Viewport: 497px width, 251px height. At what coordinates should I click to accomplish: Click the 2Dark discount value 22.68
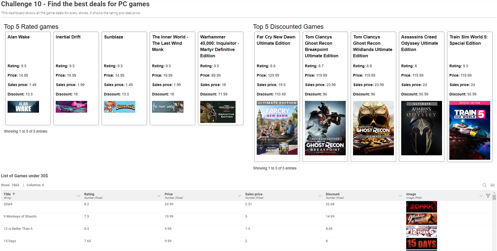(330, 204)
